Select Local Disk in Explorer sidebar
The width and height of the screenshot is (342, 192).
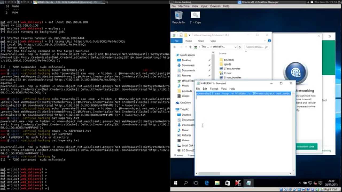coord(185,145)
